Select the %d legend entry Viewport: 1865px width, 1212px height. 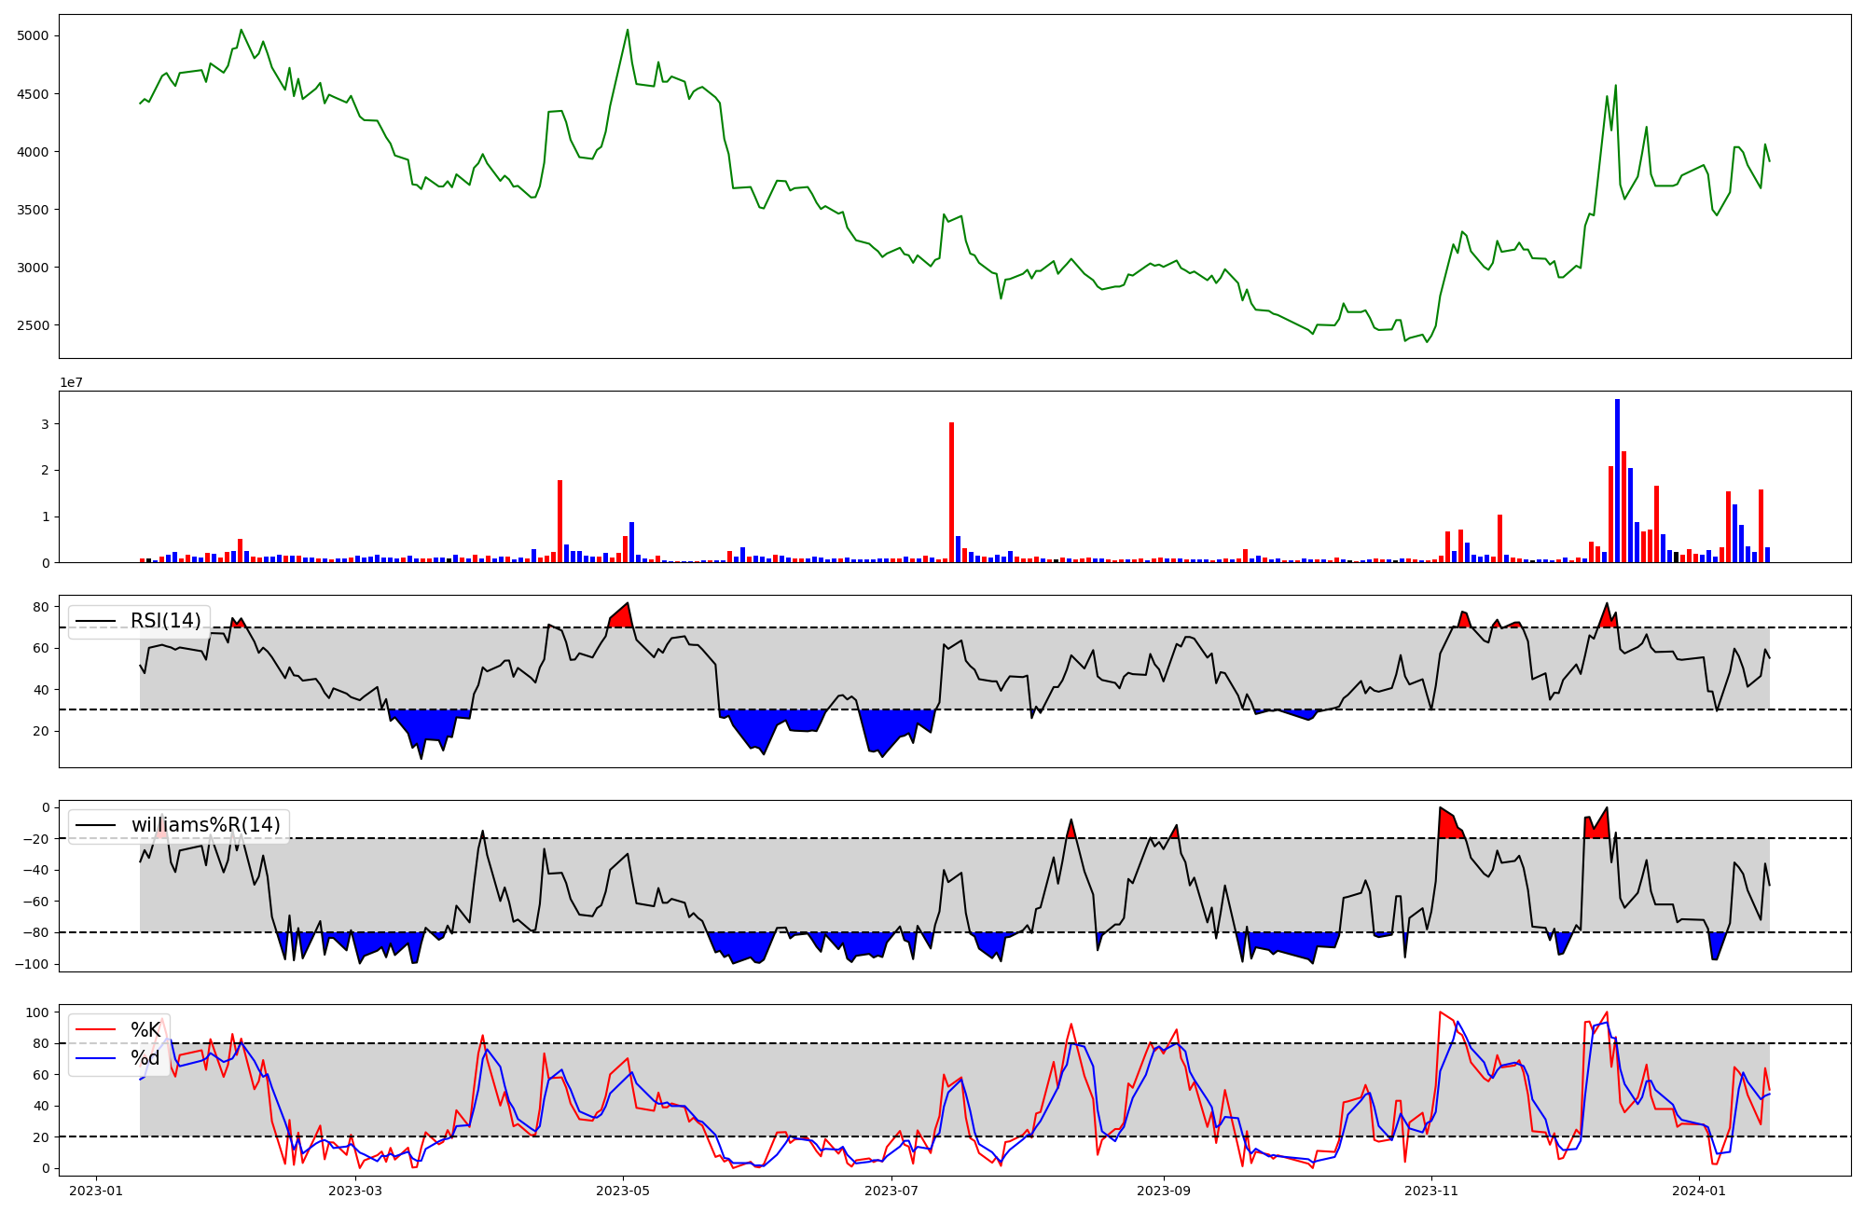[145, 1058]
